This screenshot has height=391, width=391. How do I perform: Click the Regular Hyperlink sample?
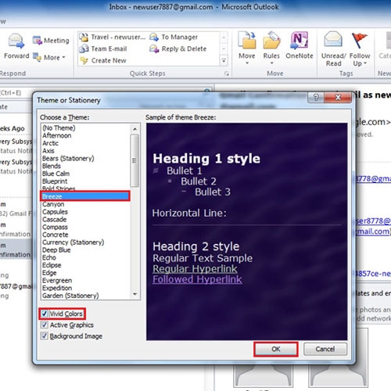point(195,269)
